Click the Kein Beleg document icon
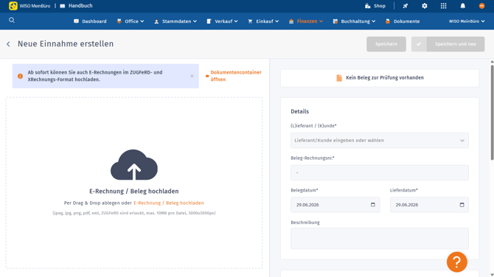The height and width of the screenshot is (277, 494). tap(339, 78)
